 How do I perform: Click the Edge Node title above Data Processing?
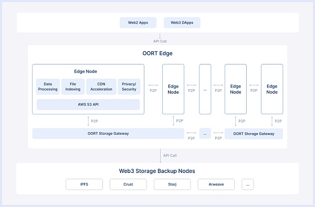tap(86, 71)
